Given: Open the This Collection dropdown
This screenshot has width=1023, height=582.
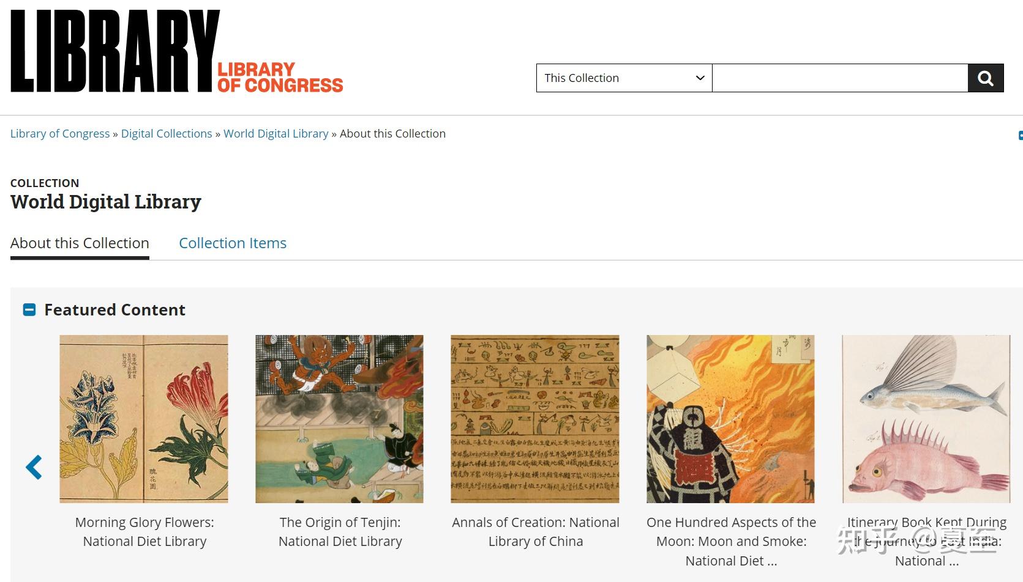Looking at the screenshot, I should (x=624, y=78).
